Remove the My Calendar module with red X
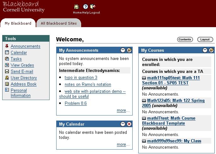 pos(129,124)
